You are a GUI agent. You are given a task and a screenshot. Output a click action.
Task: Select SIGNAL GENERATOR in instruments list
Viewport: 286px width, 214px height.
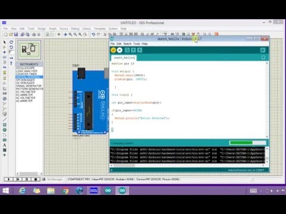tap(29, 86)
